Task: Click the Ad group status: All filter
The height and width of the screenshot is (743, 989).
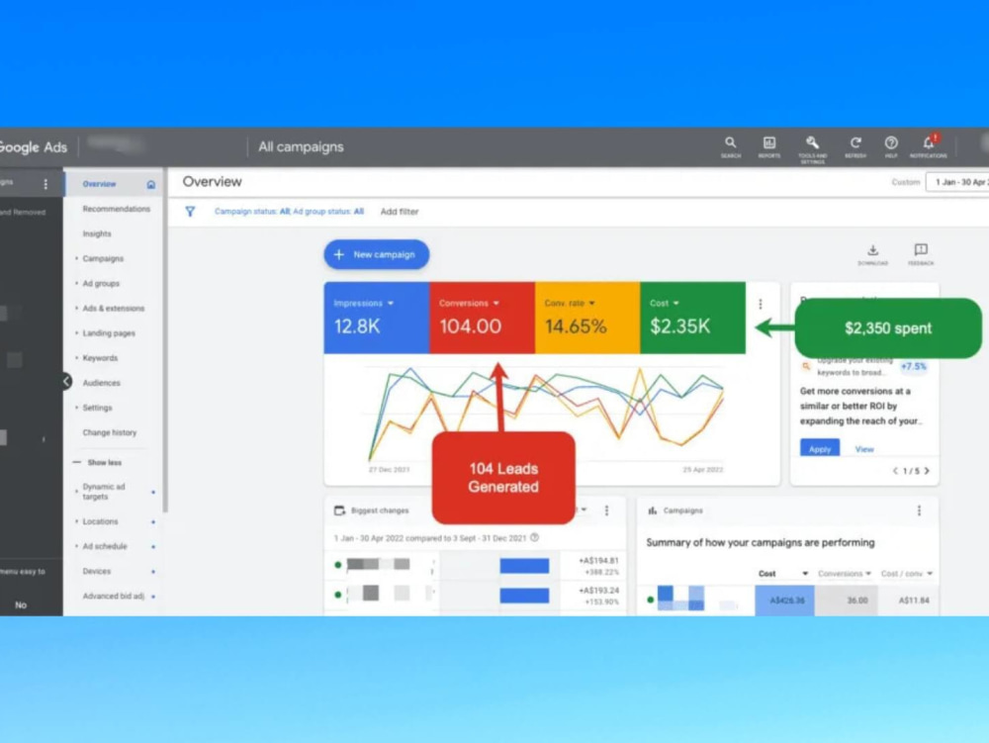Action: (328, 212)
